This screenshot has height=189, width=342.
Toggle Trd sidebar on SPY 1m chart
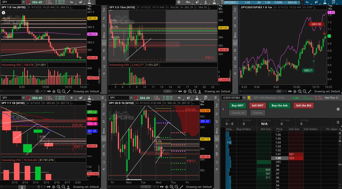point(104,10)
